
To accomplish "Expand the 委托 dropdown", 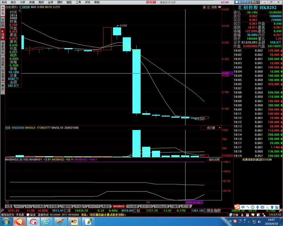I will pyautogui.click(x=255, y=2).
